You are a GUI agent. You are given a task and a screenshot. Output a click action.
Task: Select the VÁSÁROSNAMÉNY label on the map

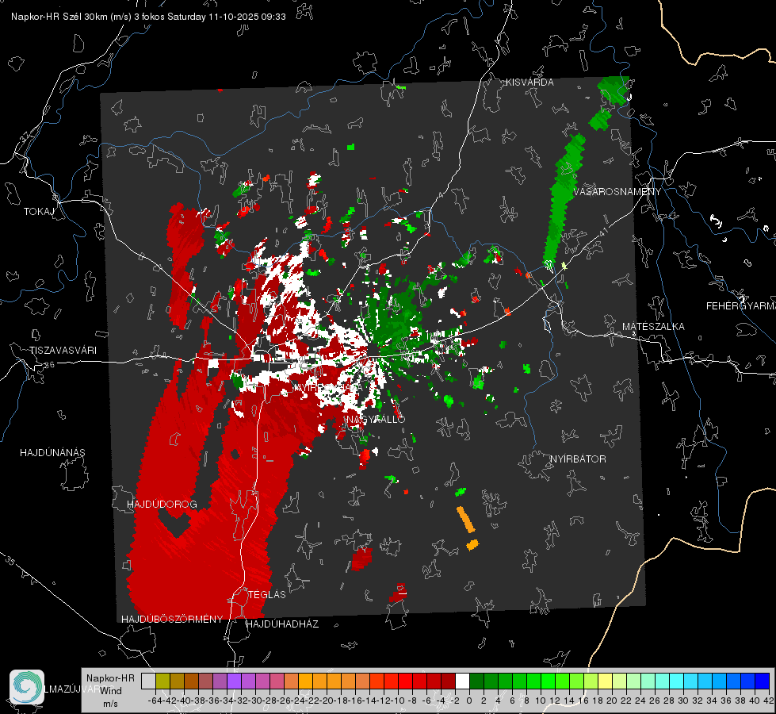coord(617,192)
